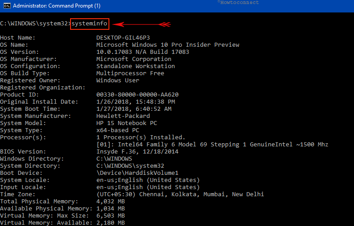The width and height of the screenshot is (354, 226).
Task: Select Windows directory value 'C:\WINDOWS'
Action: tap(114, 159)
